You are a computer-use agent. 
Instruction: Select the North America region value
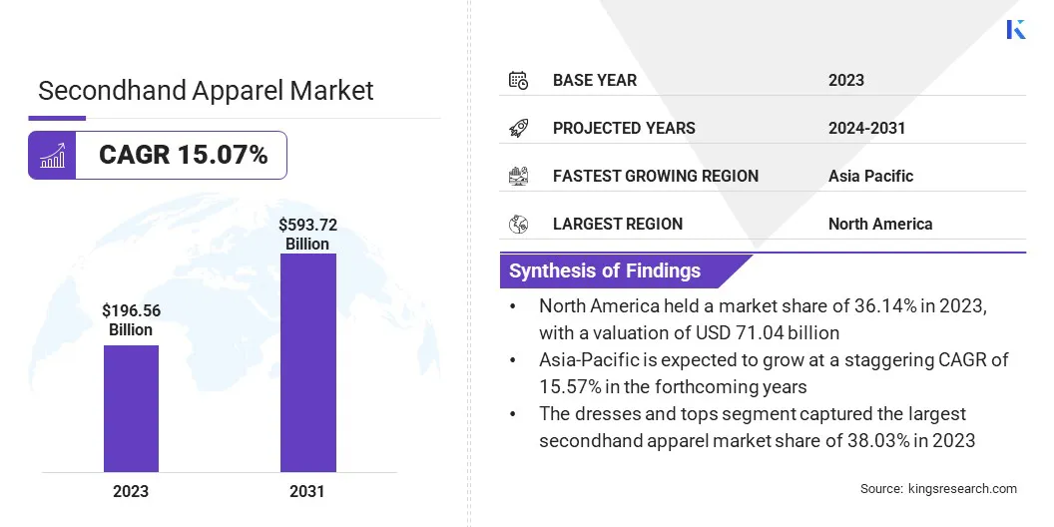tap(879, 224)
